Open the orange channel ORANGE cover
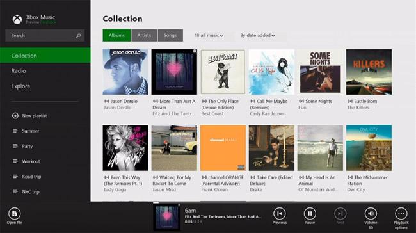The width and height of the screenshot is (416, 233). tap(223, 148)
